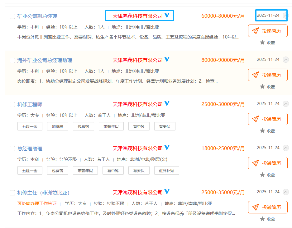Collapse the 矿业公司副总经理 listing with chevron
292x228 pixels.
(x=286, y=16)
